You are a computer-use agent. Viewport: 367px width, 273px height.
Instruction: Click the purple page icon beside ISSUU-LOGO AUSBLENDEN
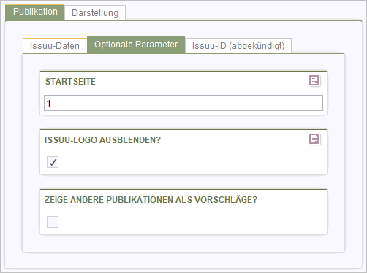[314, 139]
